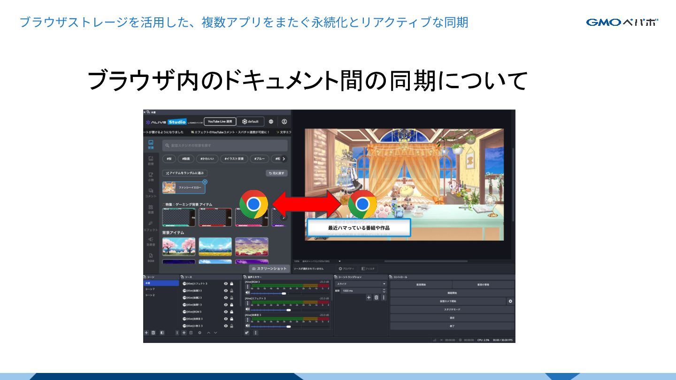Open the globe language icon in Alive Studio

271,122
